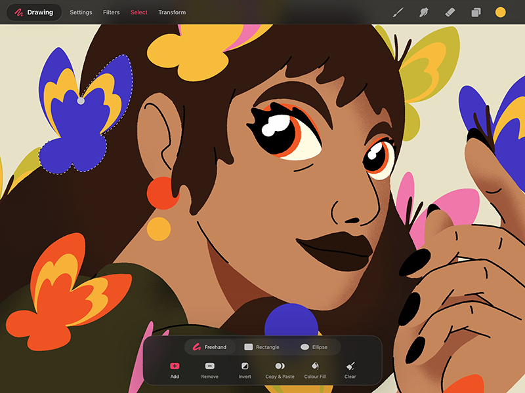The width and height of the screenshot is (525, 393).
Task: Switch selection mode to Freehand
Action: click(x=210, y=346)
